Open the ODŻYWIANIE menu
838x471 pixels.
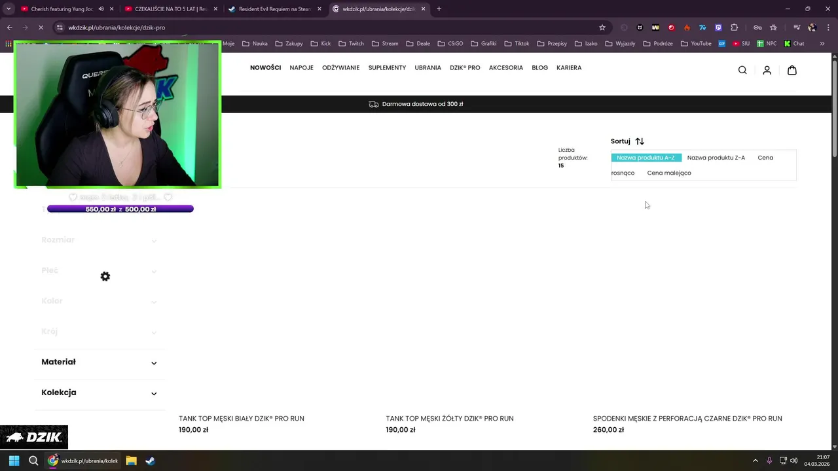340,67
